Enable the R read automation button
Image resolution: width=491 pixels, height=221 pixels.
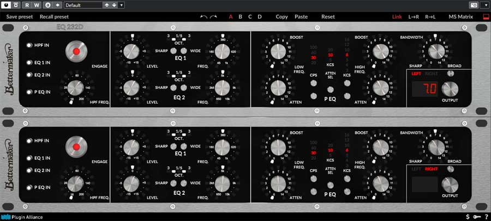pyautogui.click(x=28, y=5)
